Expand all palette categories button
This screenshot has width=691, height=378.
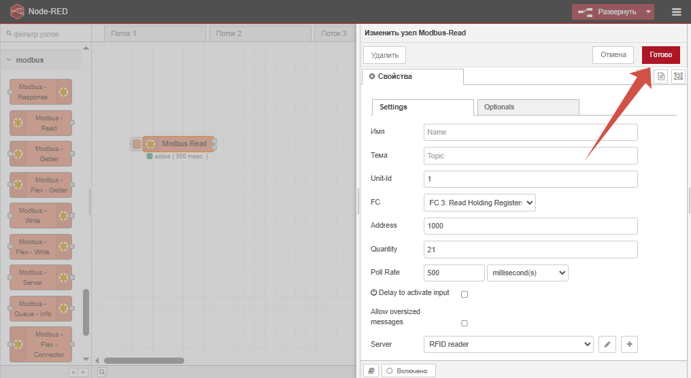coord(83,373)
